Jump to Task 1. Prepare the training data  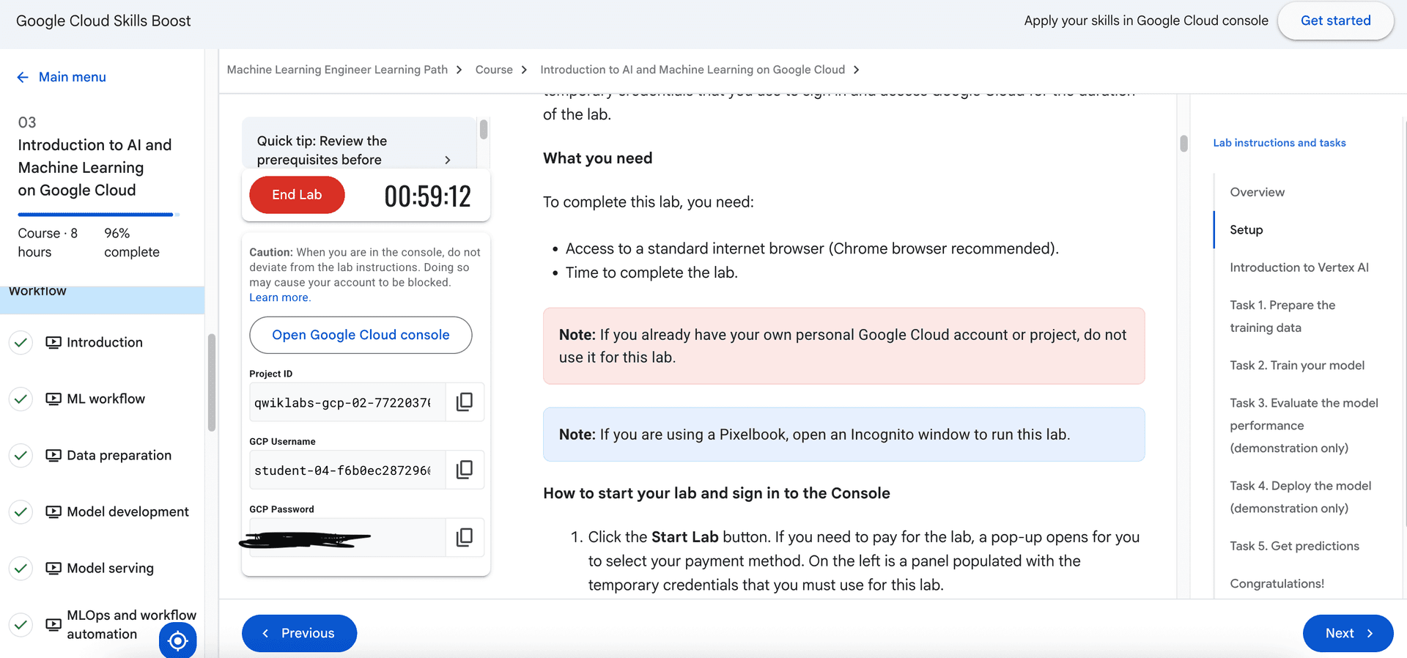pyautogui.click(x=1282, y=317)
